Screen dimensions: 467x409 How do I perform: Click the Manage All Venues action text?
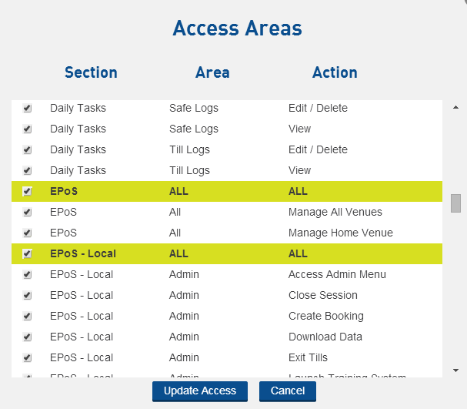click(x=335, y=213)
